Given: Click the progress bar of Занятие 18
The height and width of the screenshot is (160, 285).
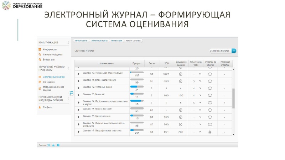Looking at the screenshot, I should 137,130.
